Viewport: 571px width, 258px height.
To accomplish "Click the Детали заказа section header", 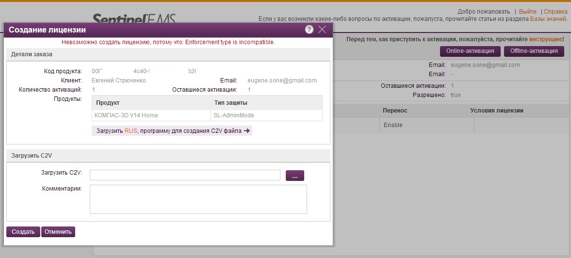I will coord(168,54).
